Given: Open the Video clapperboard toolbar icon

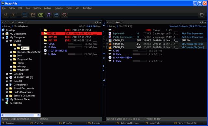Looking at the screenshot, I should click(x=56, y=15).
